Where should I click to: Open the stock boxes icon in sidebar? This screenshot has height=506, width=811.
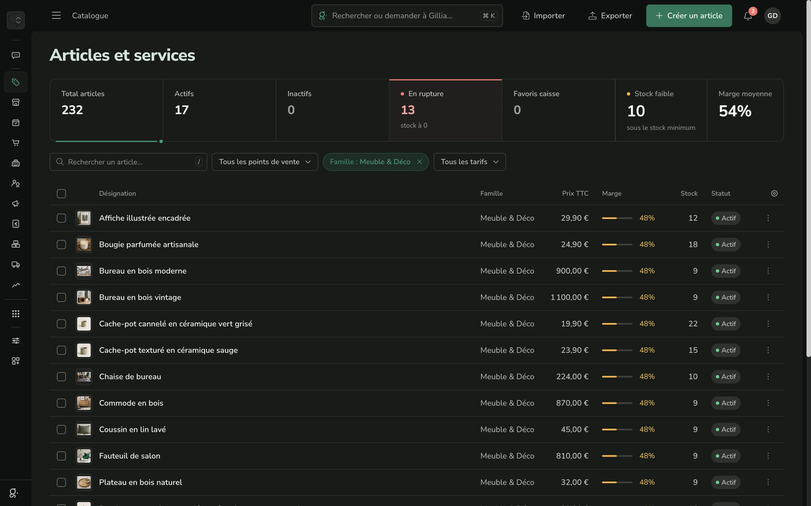pos(16,244)
